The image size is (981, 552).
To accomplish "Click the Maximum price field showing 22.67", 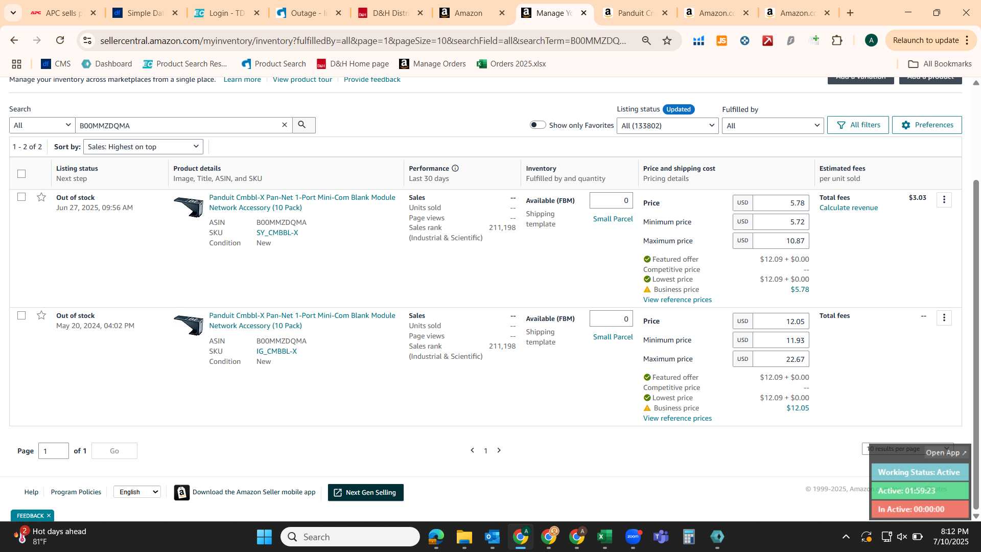I will [x=781, y=359].
